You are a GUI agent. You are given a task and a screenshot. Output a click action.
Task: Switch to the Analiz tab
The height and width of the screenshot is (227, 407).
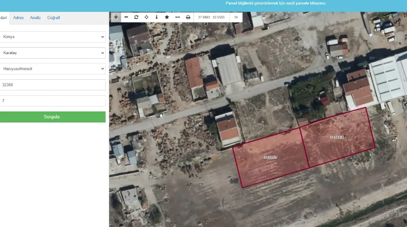[35, 17]
